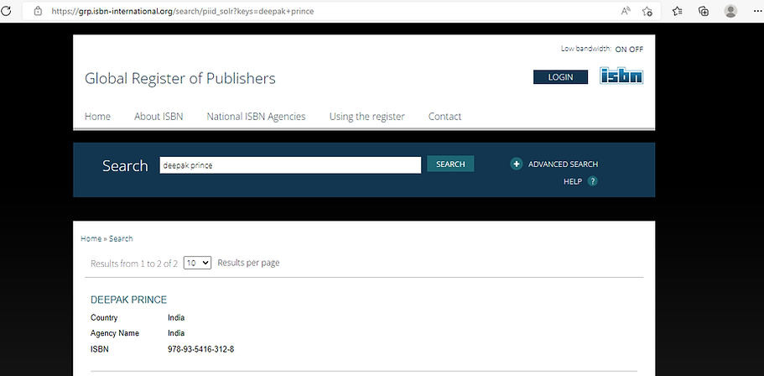Image resolution: width=764 pixels, height=376 pixels.
Task: Open the Contact menu item
Action: pyautogui.click(x=444, y=117)
